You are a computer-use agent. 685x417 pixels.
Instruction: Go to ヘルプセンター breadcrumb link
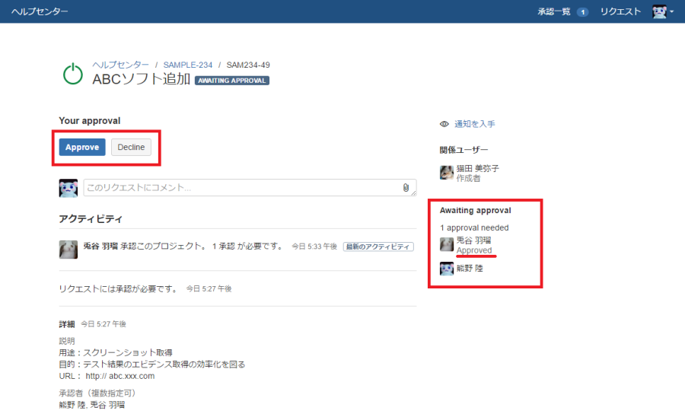(x=120, y=65)
